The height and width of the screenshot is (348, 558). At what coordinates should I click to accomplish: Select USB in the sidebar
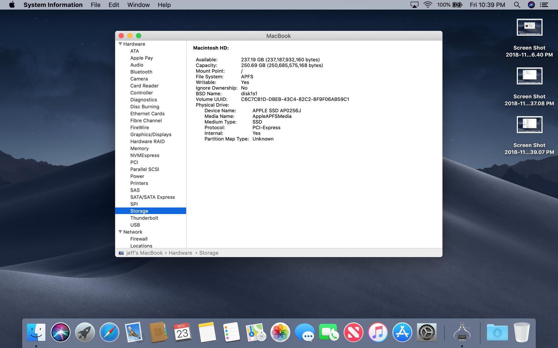tap(135, 225)
